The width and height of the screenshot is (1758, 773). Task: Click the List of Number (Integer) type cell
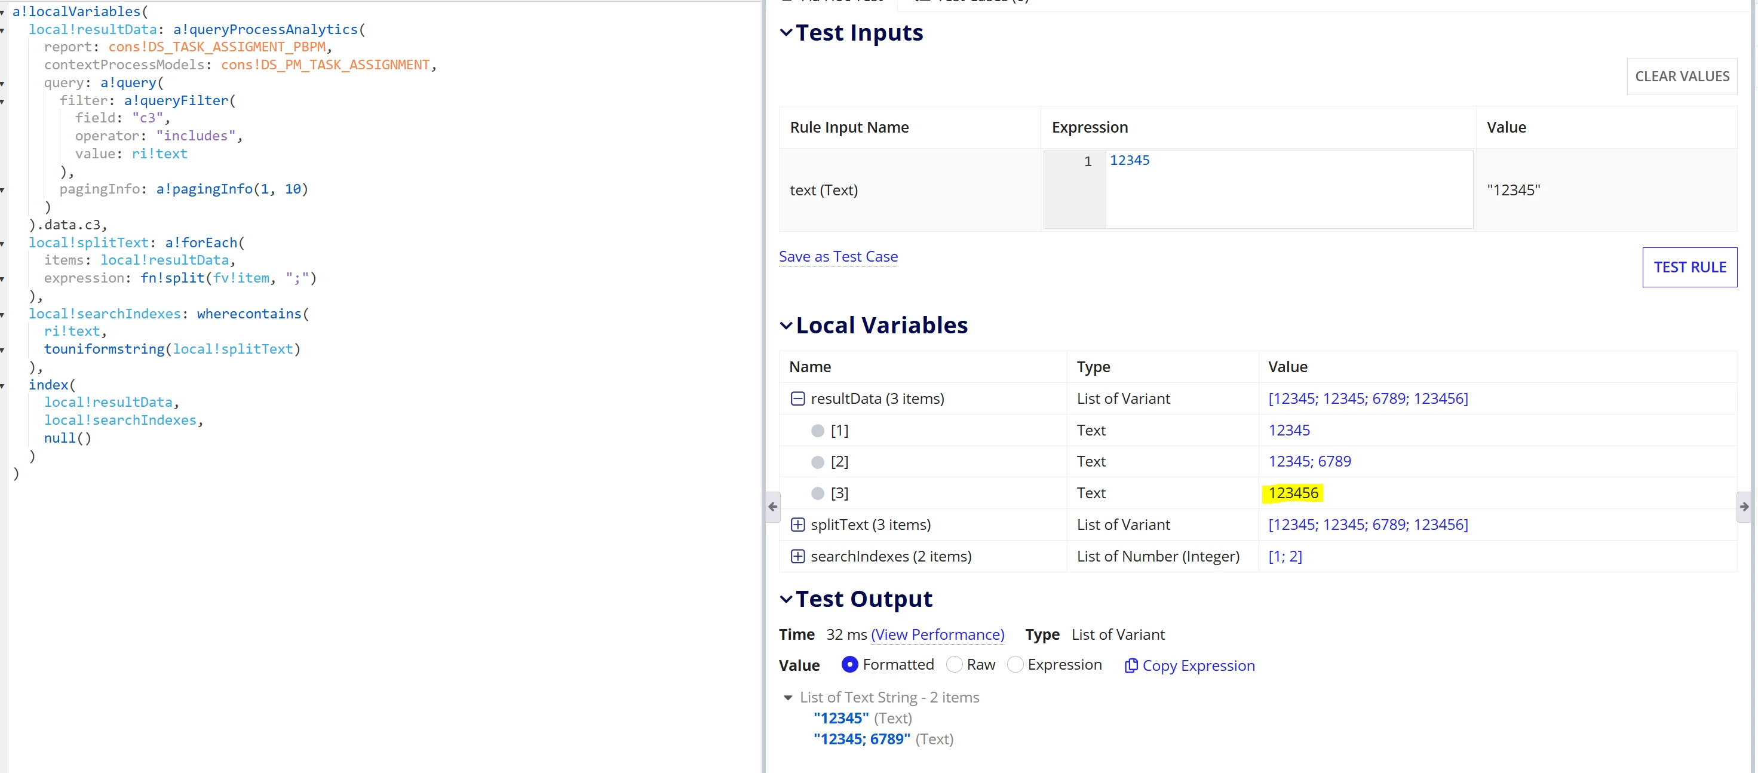pos(1158,556)
